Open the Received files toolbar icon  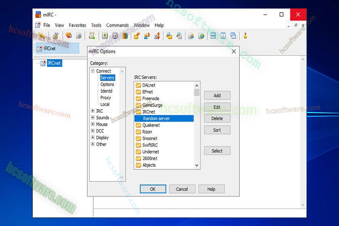pyautogui.click(x=169, y=36)
